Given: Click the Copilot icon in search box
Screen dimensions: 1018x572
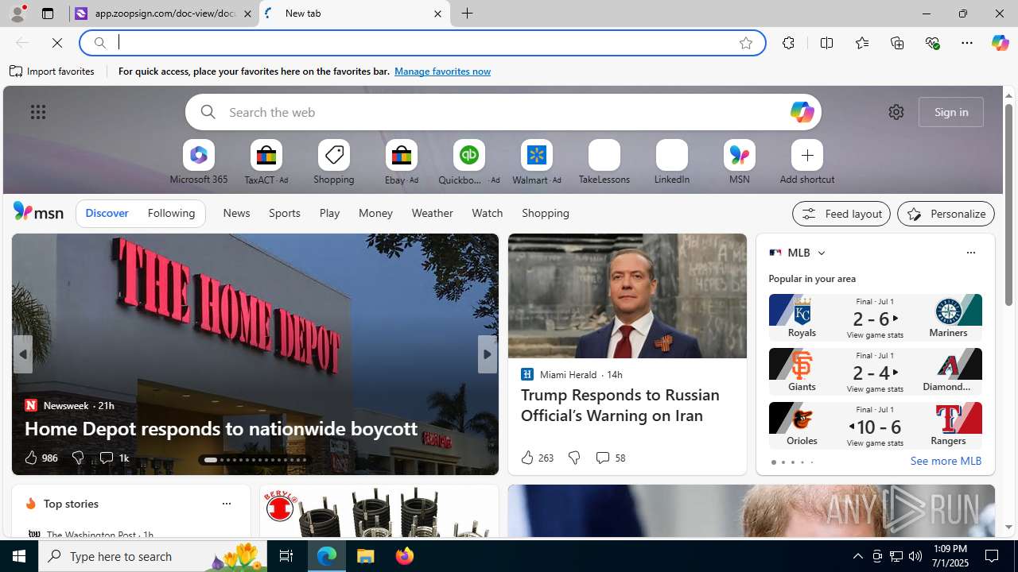Looking at the screenshot, I should (802, 112).
